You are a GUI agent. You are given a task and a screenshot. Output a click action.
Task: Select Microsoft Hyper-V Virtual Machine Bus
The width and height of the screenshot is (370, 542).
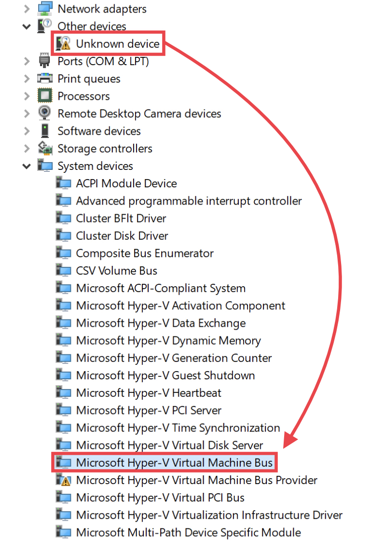click(x=174, y=463)
